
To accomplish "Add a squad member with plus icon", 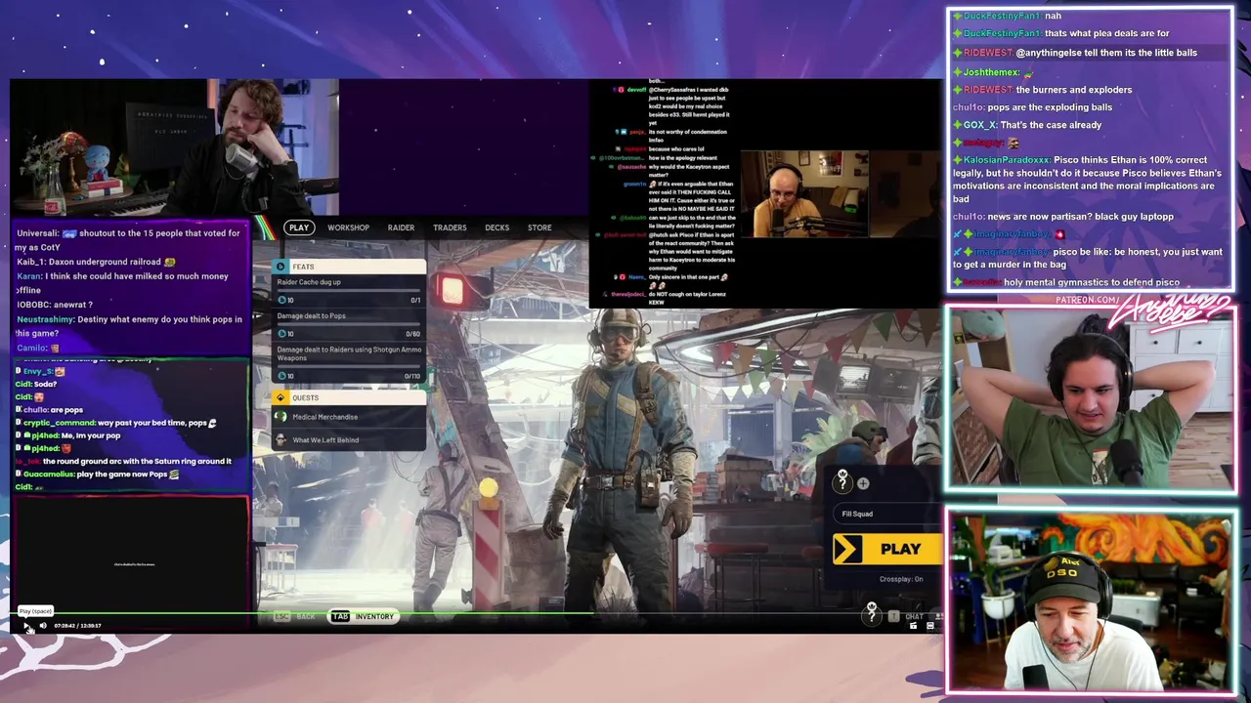I will click(x=863, y=483).
